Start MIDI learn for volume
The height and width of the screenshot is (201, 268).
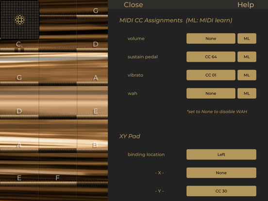point(247,38)
